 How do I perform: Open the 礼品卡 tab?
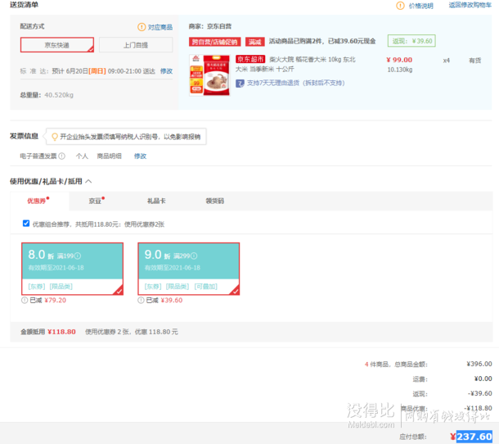pyautogui.click(x=156, y=200)
